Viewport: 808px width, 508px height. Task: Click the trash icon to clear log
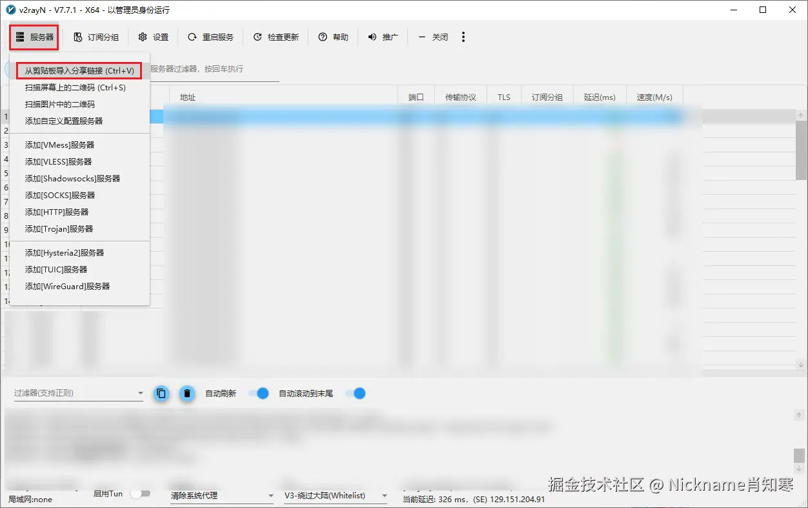187,393
